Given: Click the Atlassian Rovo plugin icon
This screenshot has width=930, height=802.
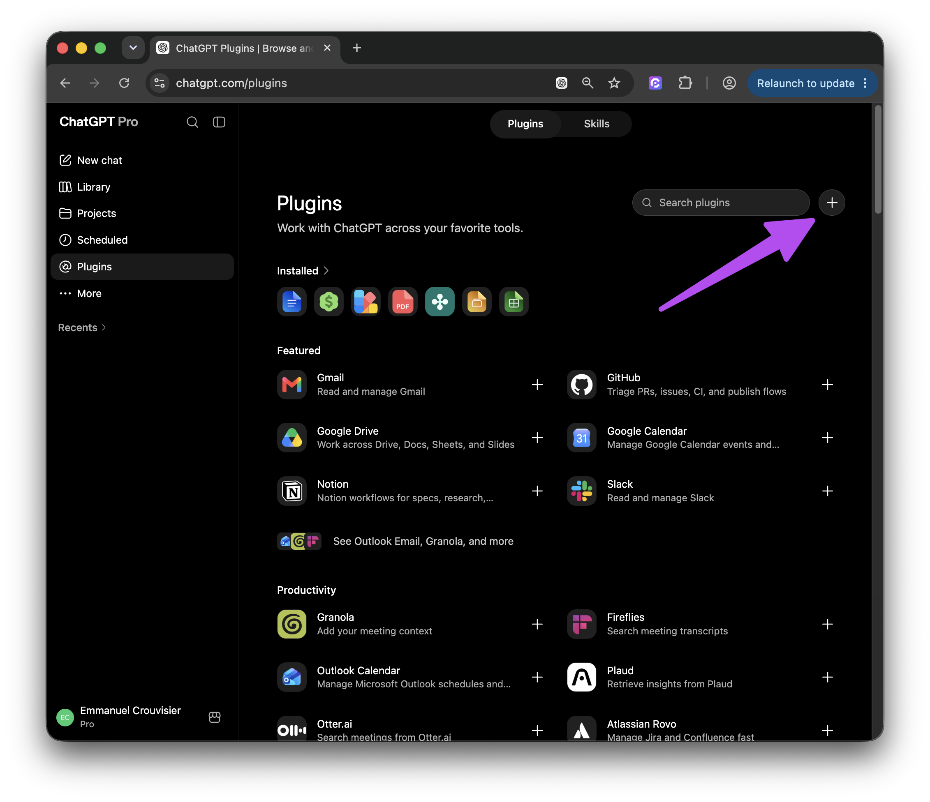Looking at the screenshot, I should (x=582, y=728).
